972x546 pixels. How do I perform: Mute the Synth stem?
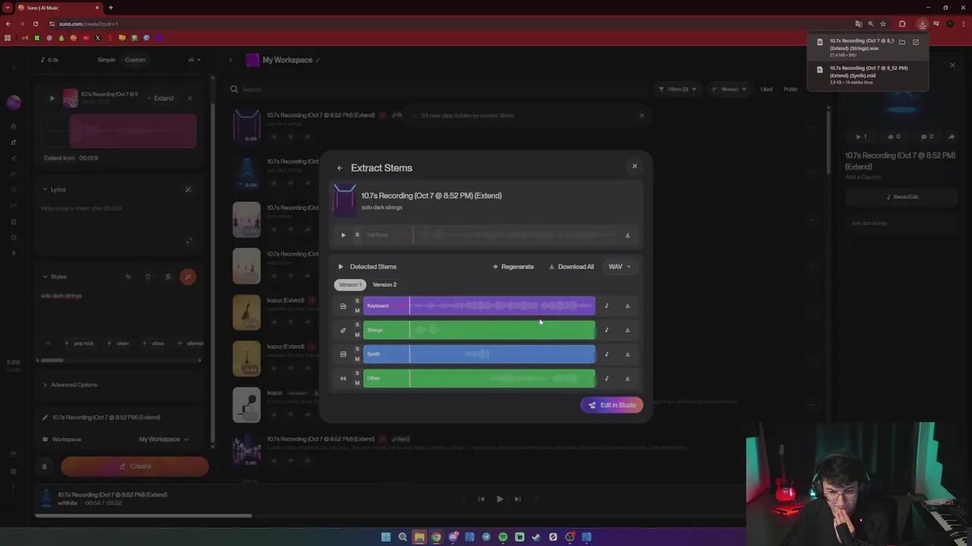point(357,359)
